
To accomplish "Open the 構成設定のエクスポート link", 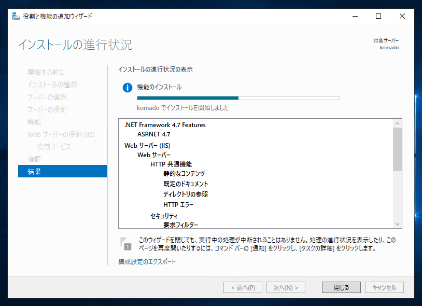I will point(147,261).
